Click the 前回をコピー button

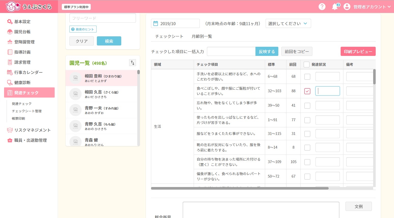point(297,51)
